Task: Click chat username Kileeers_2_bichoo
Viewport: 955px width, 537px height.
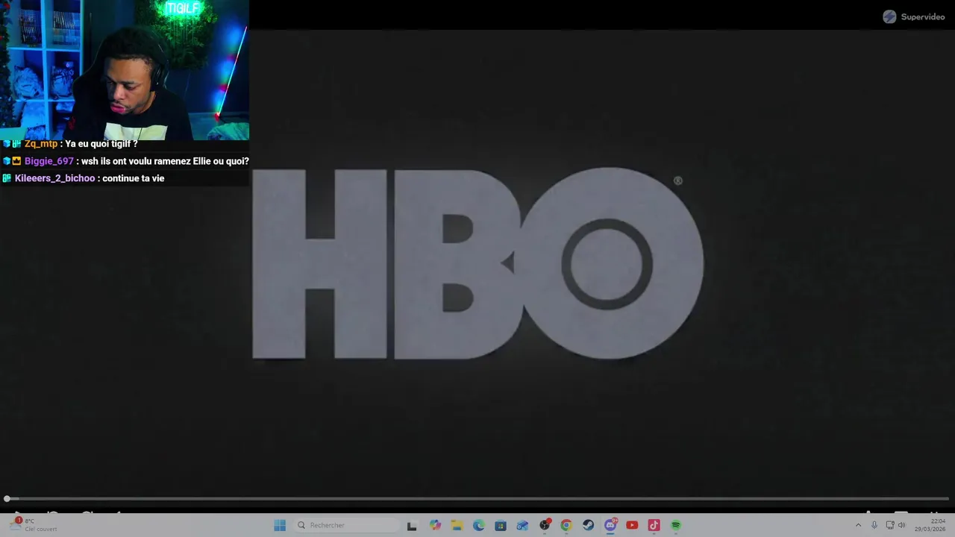Action: click(x=54, y=178)
